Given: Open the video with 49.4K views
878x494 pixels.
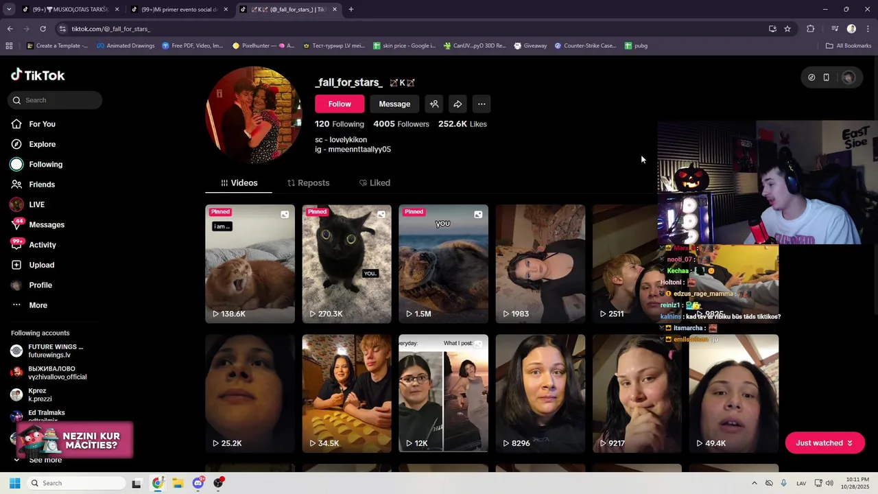Looking at the screenshot, I should [x=734, y=393].
